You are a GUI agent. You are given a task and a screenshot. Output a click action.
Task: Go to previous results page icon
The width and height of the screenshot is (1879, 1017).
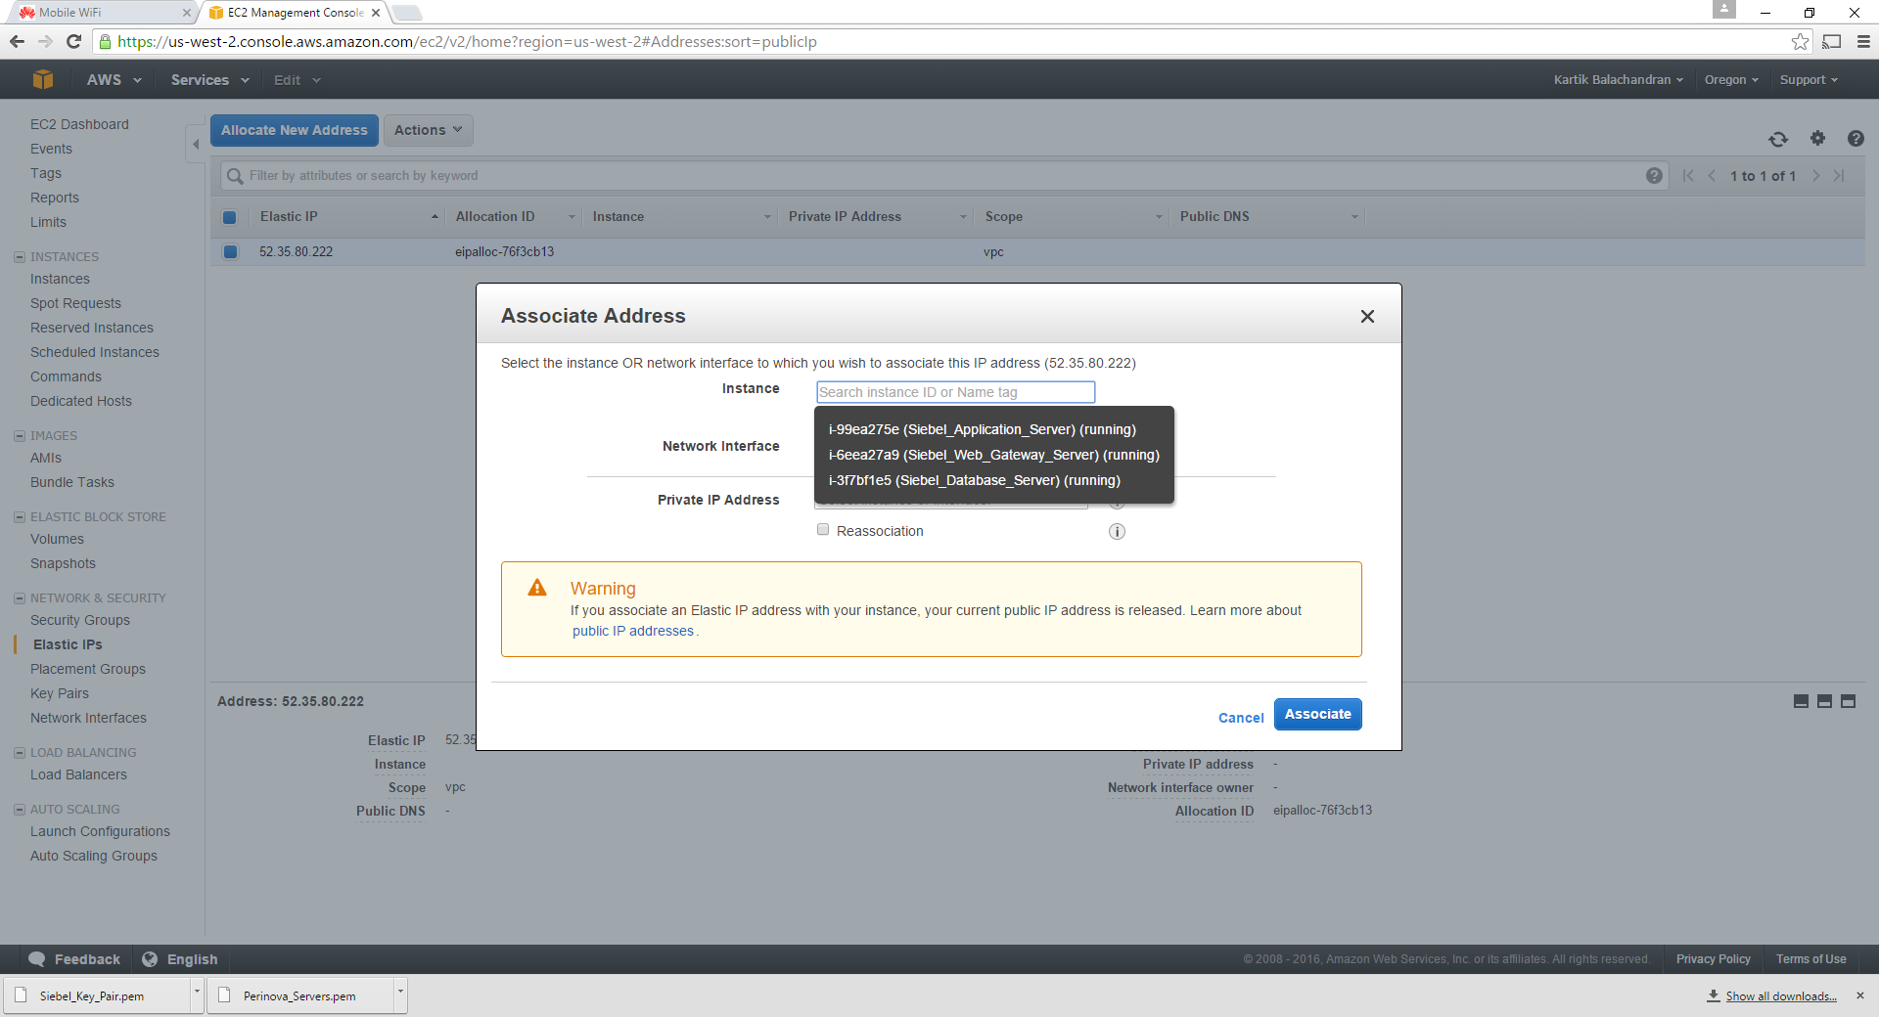click(x=1712, y=176)
